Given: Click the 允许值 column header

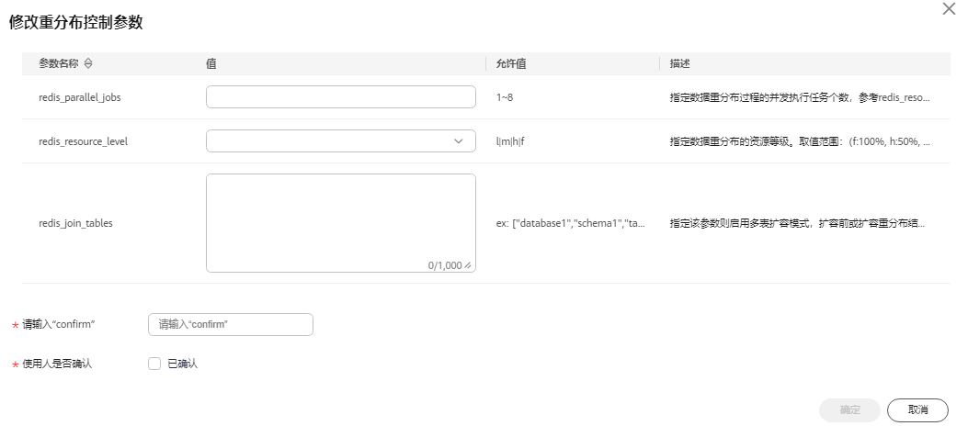Looking at the screenshot, I should tap(511, 63).
